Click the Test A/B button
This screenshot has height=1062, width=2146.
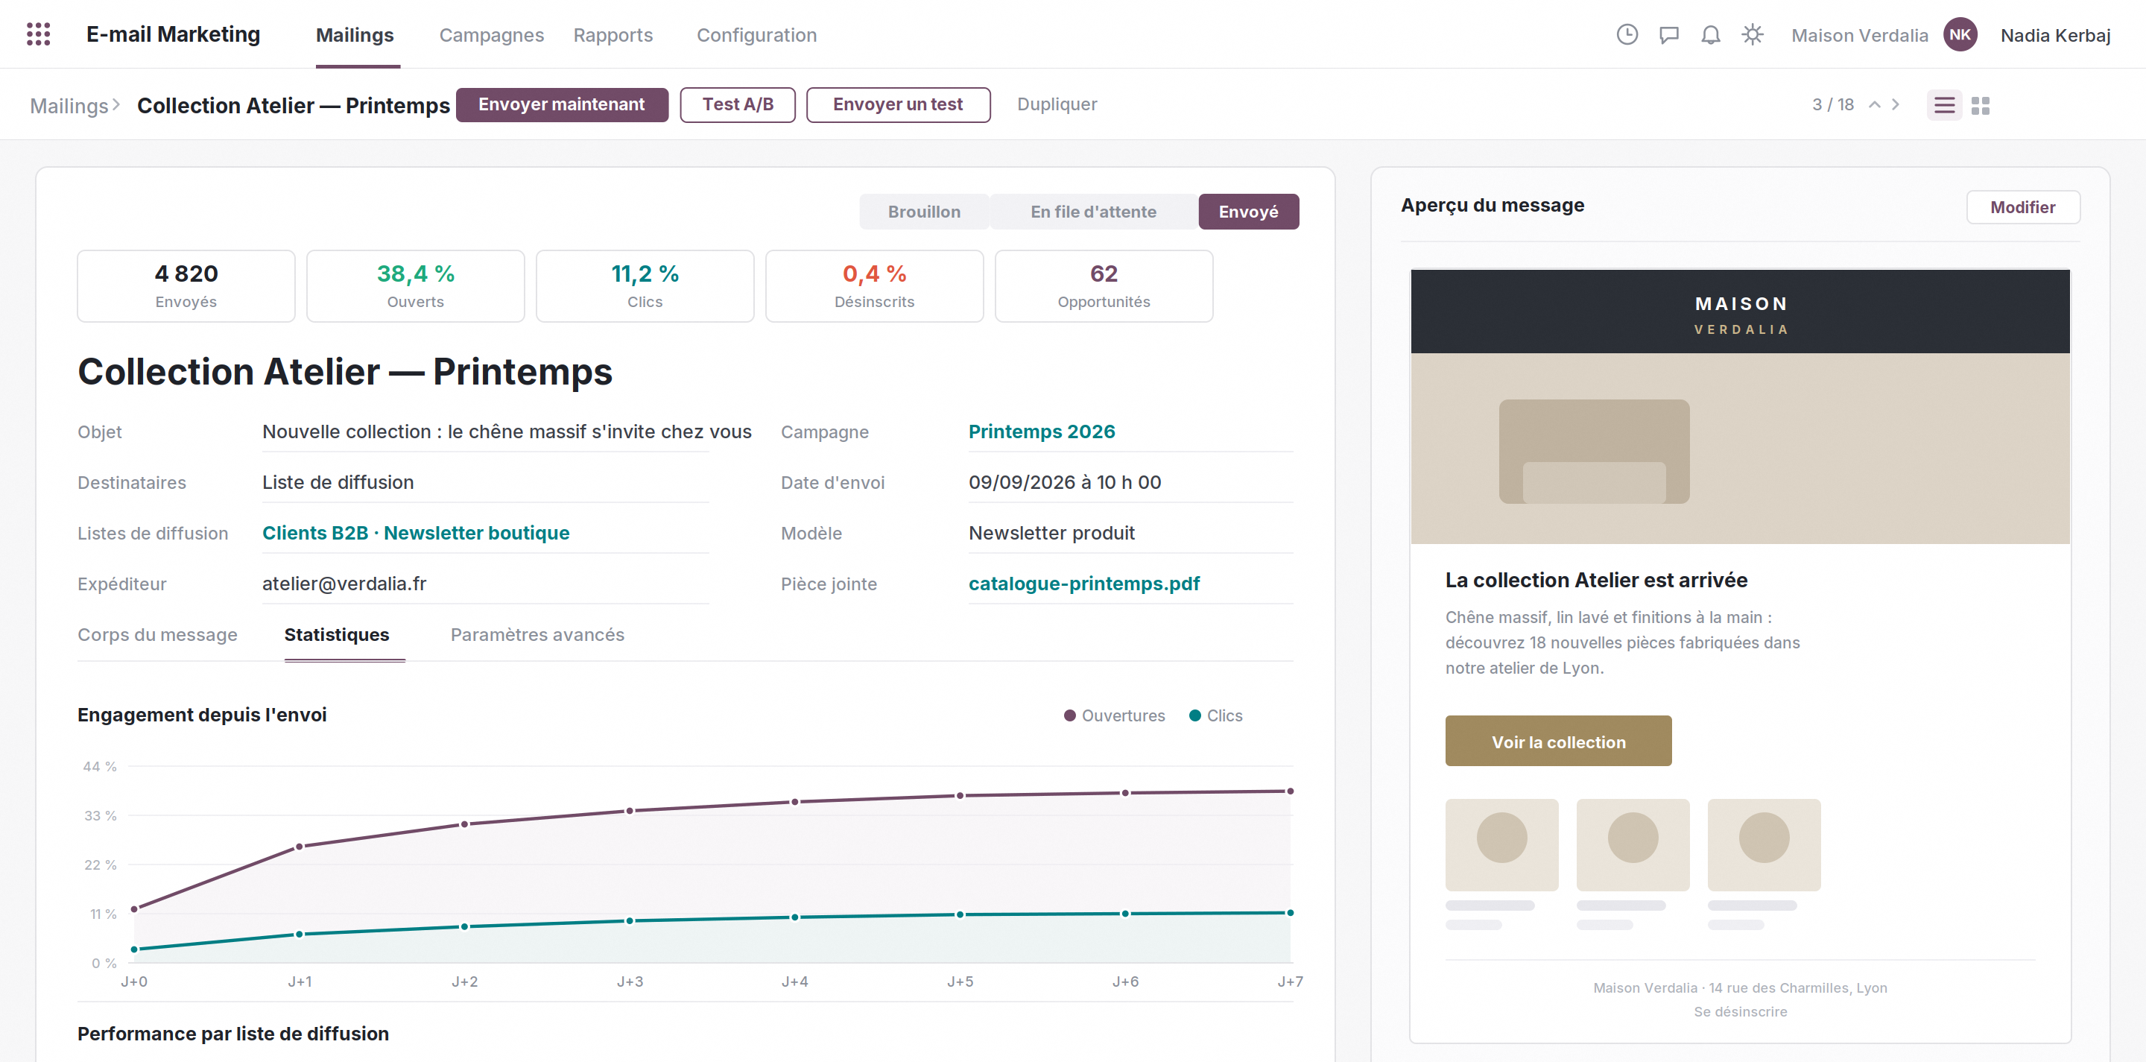pyautogui.click(x=737, y=105)
